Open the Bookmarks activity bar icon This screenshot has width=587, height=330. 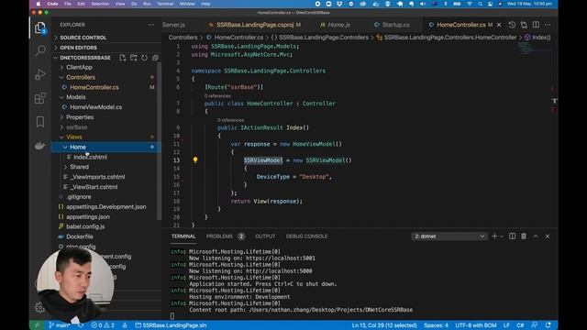point(40,122)
